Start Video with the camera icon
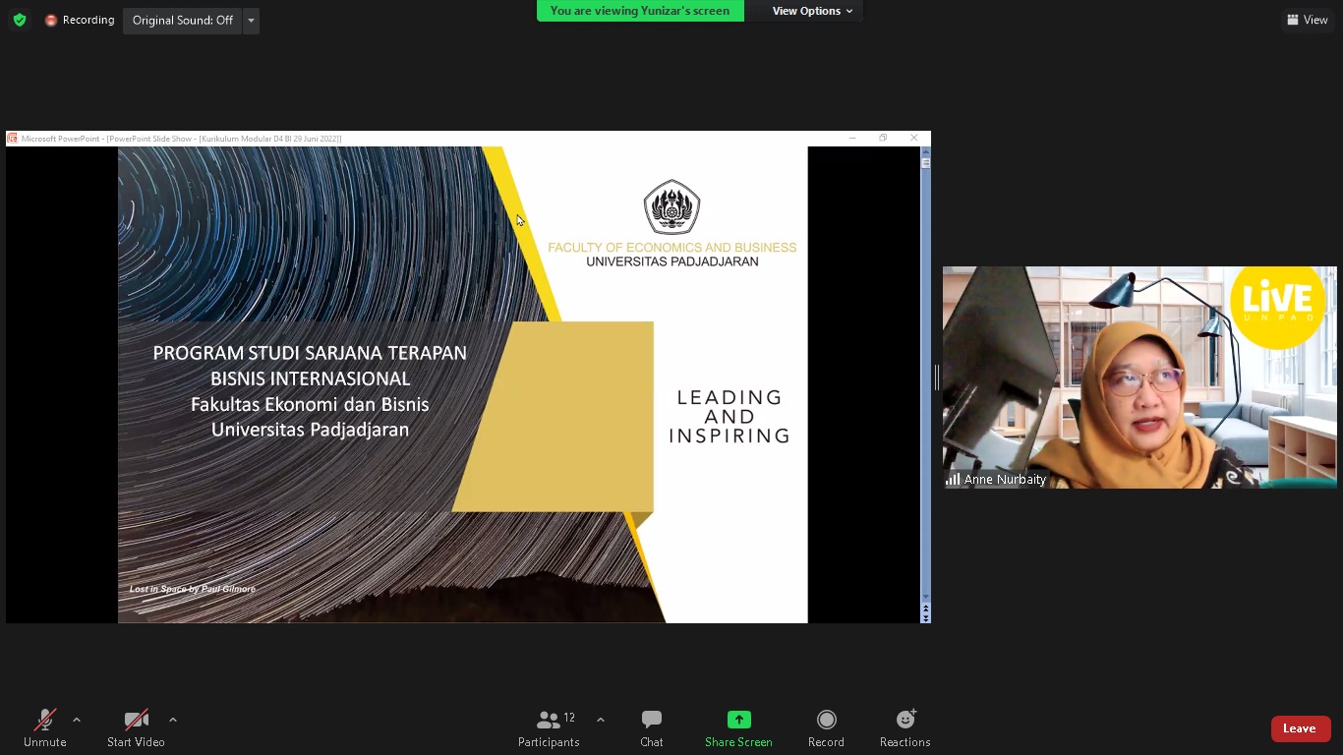The image size is (1343, 755). point(136,728)
